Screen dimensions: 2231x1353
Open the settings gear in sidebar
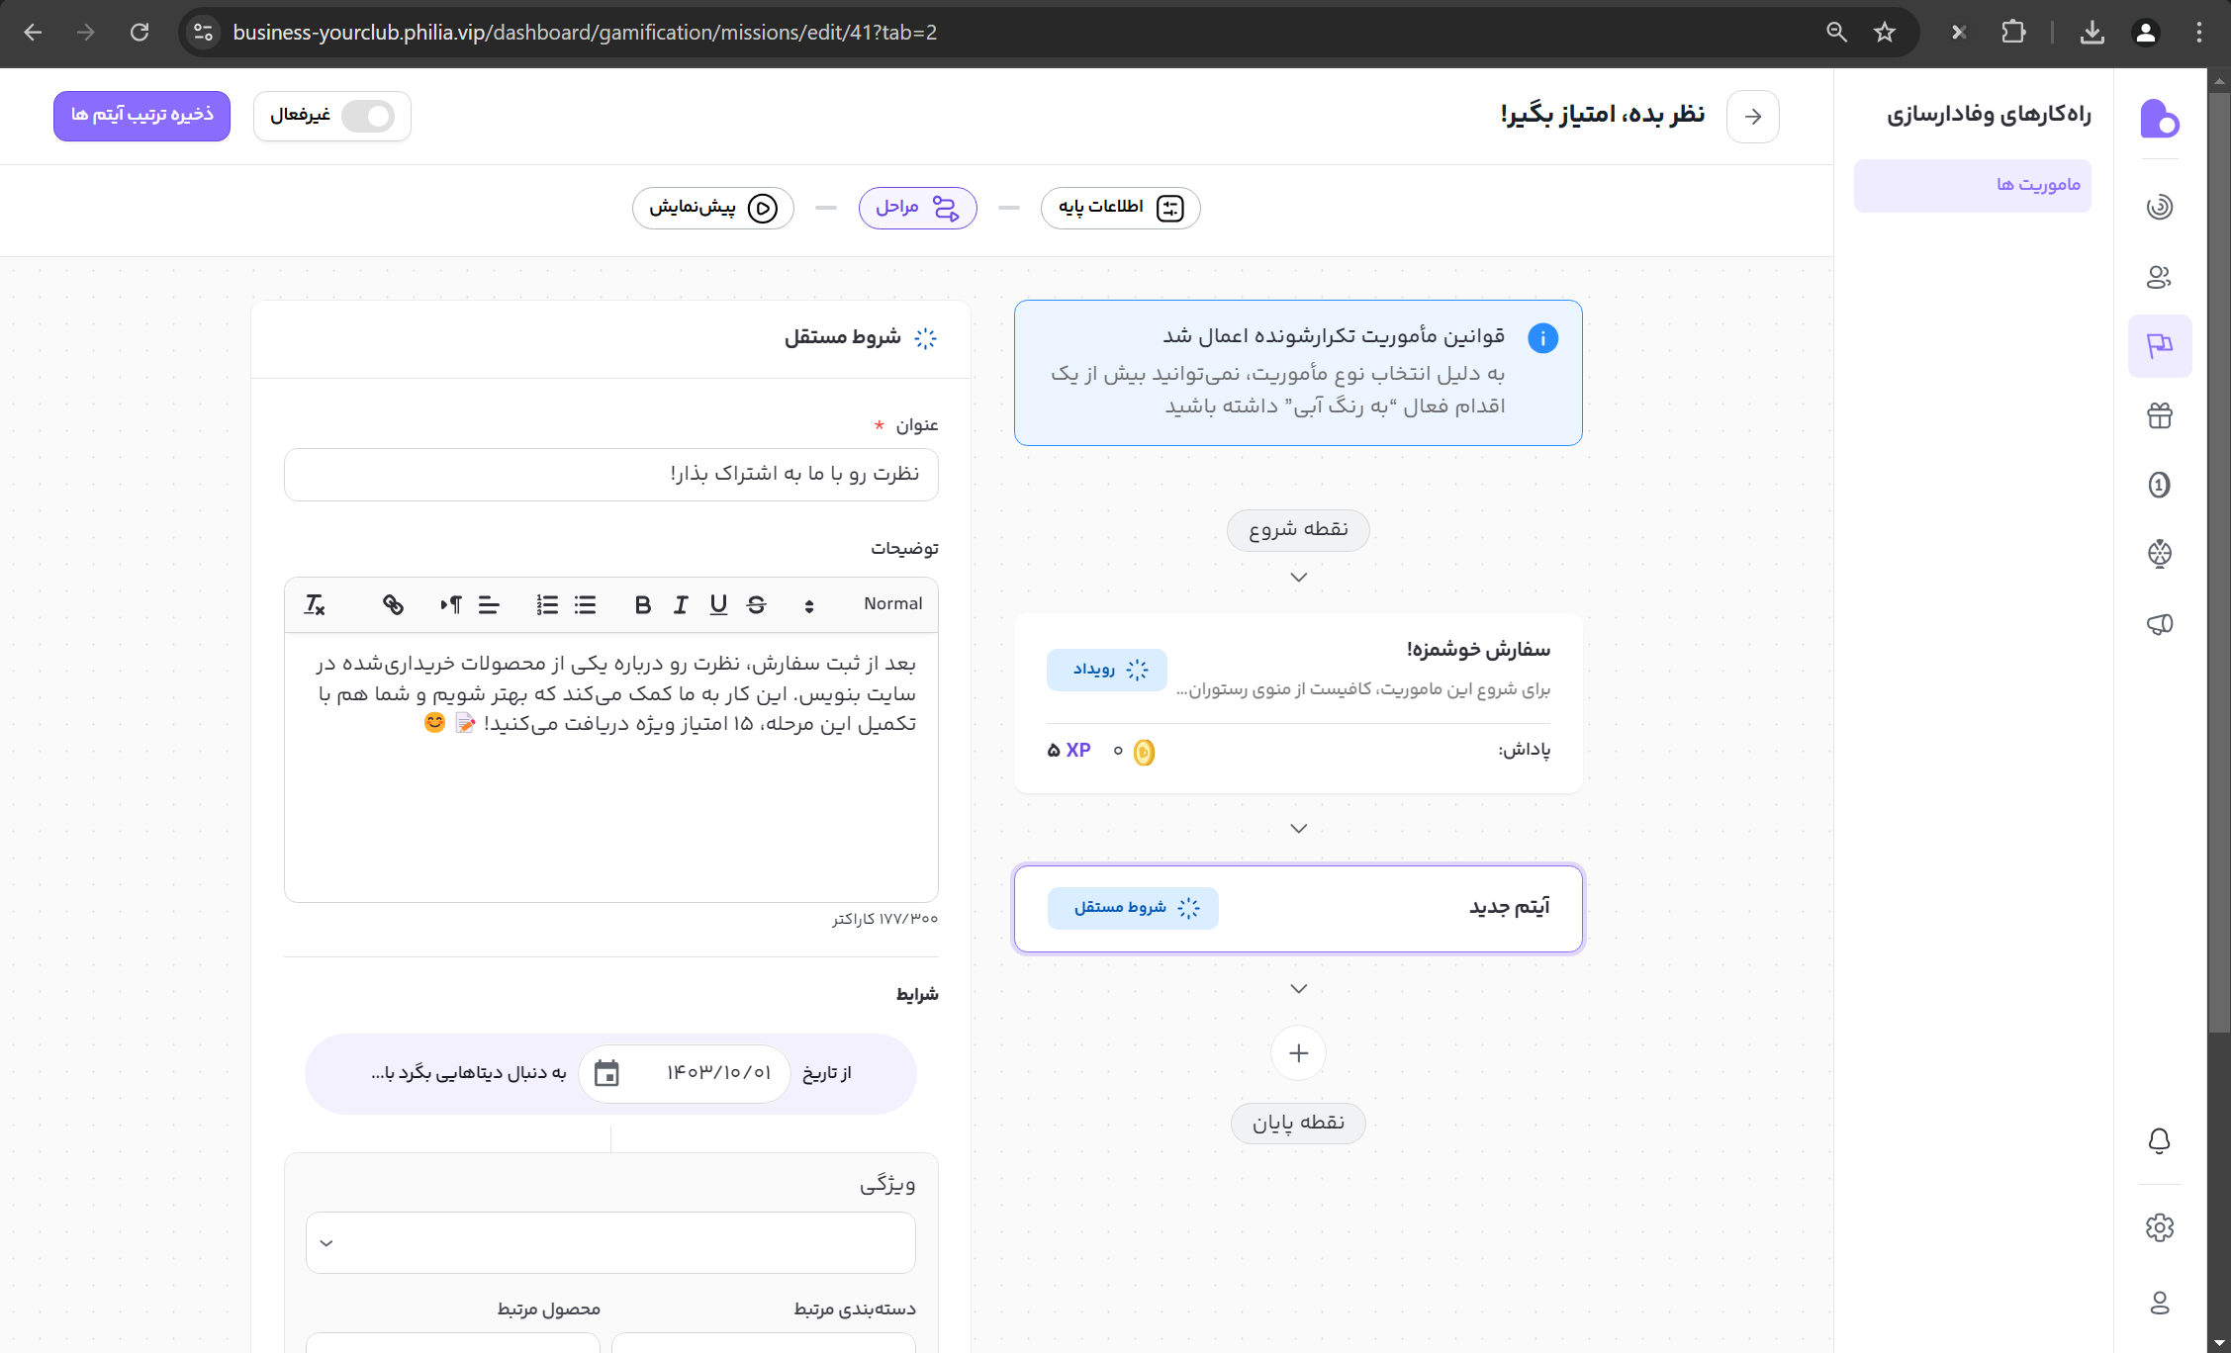pyautogui.click(x=2159, y=1227)
